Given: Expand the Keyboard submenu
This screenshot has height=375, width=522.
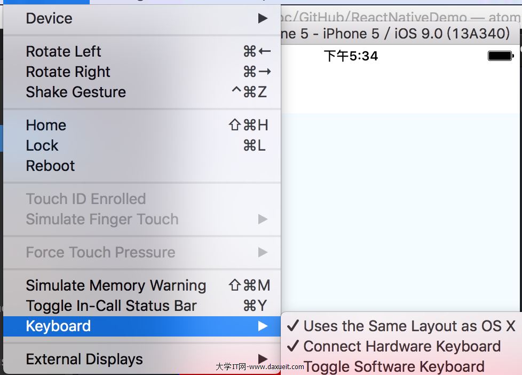Looking at the screenshot, I should tap(58, 326).
